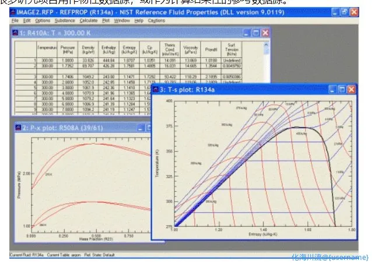Minimize the R410A table window
The image size is (372, 264).
[247, 33]
